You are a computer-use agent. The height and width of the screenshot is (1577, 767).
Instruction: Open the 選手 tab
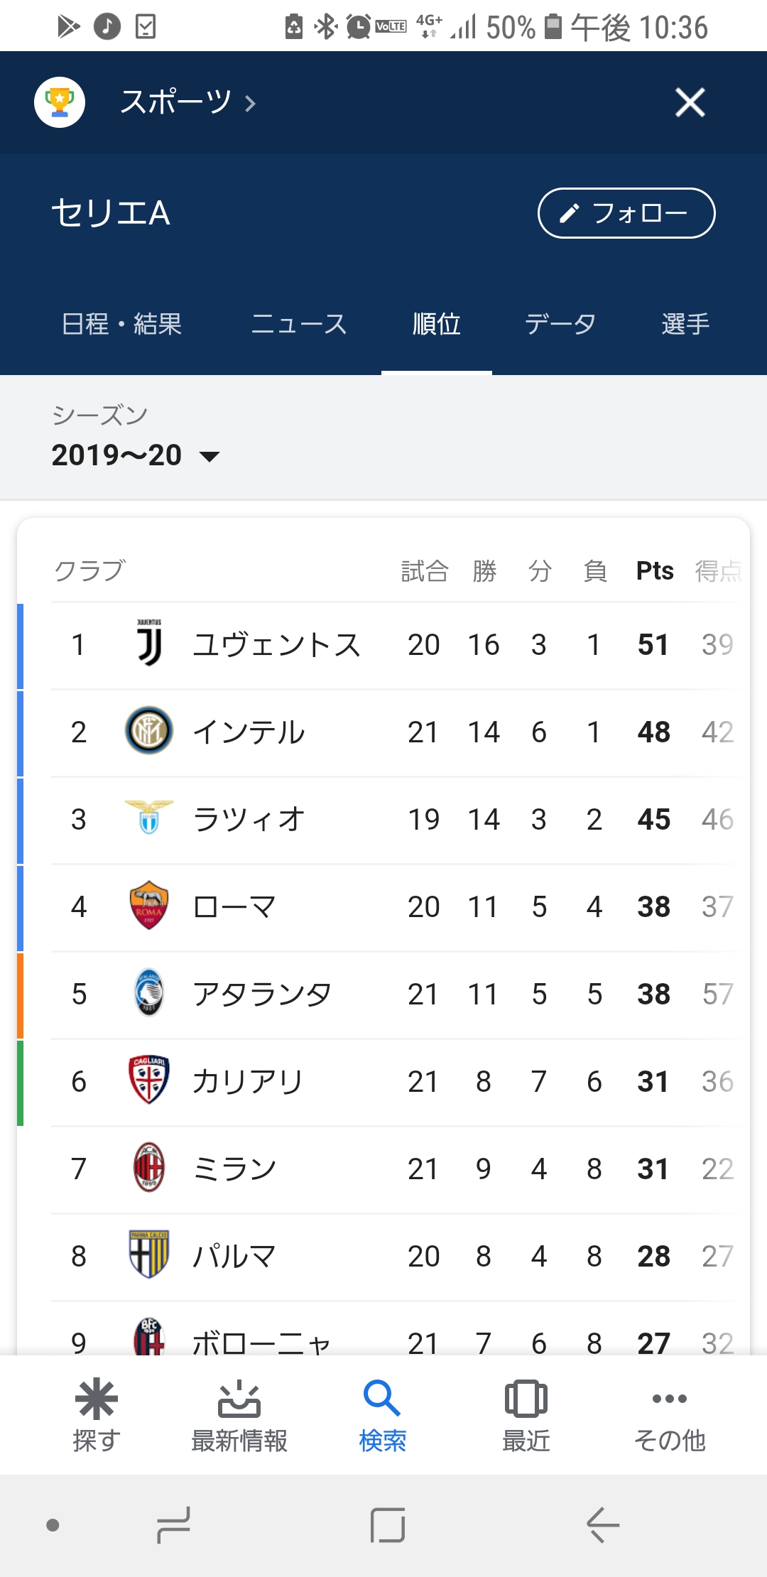coord(685,324)
